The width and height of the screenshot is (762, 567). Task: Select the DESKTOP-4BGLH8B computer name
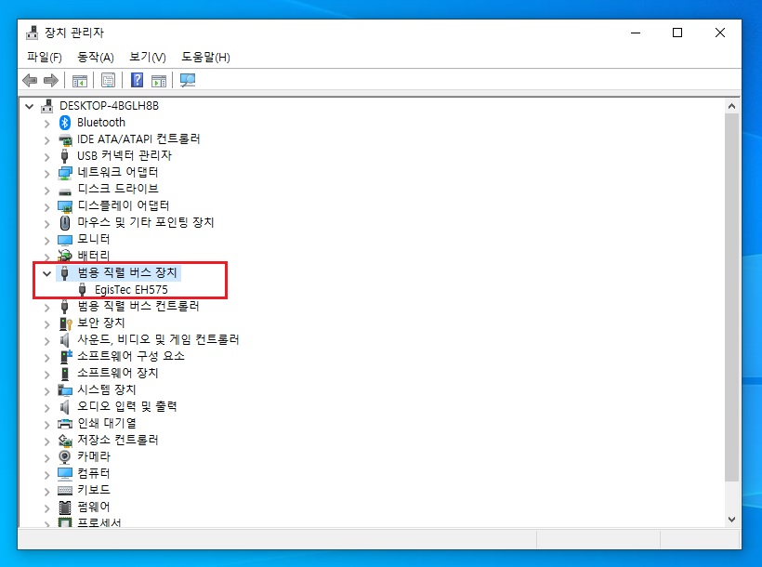click(109, 106)
